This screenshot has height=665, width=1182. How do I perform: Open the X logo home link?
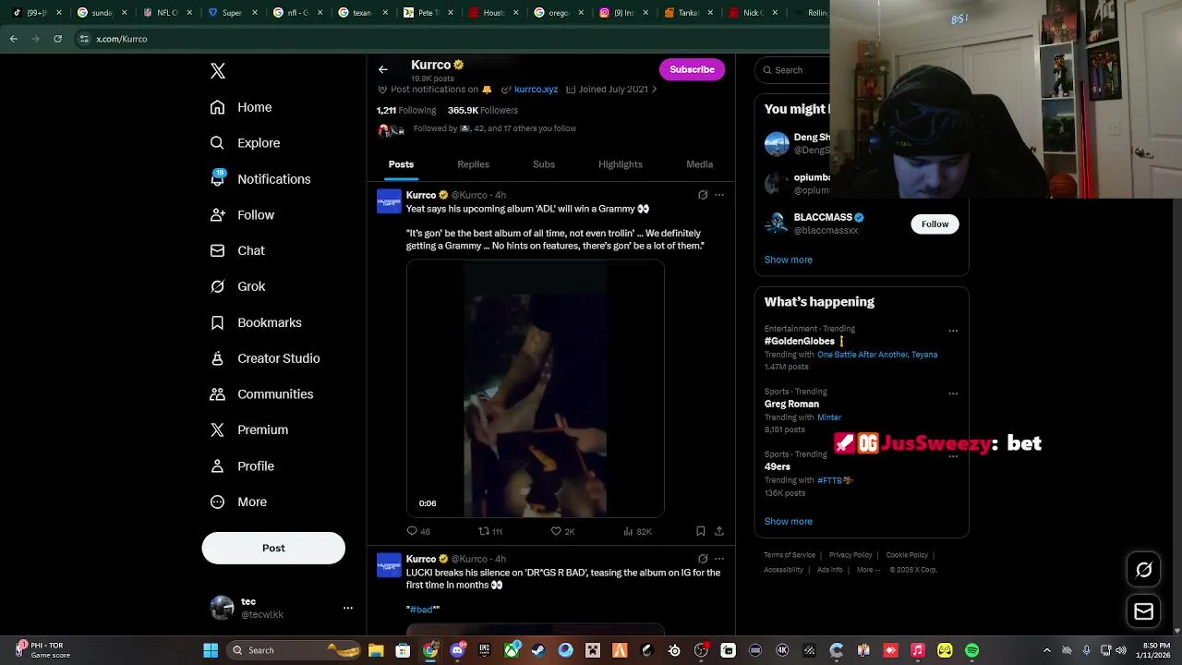pyautogui.click(x=218, y=71)
